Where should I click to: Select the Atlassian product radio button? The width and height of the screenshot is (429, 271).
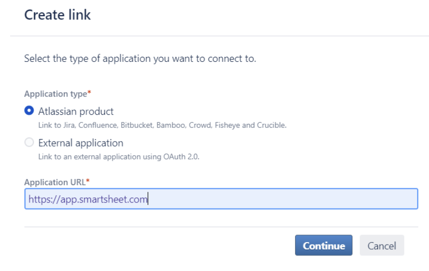(29, 111)
